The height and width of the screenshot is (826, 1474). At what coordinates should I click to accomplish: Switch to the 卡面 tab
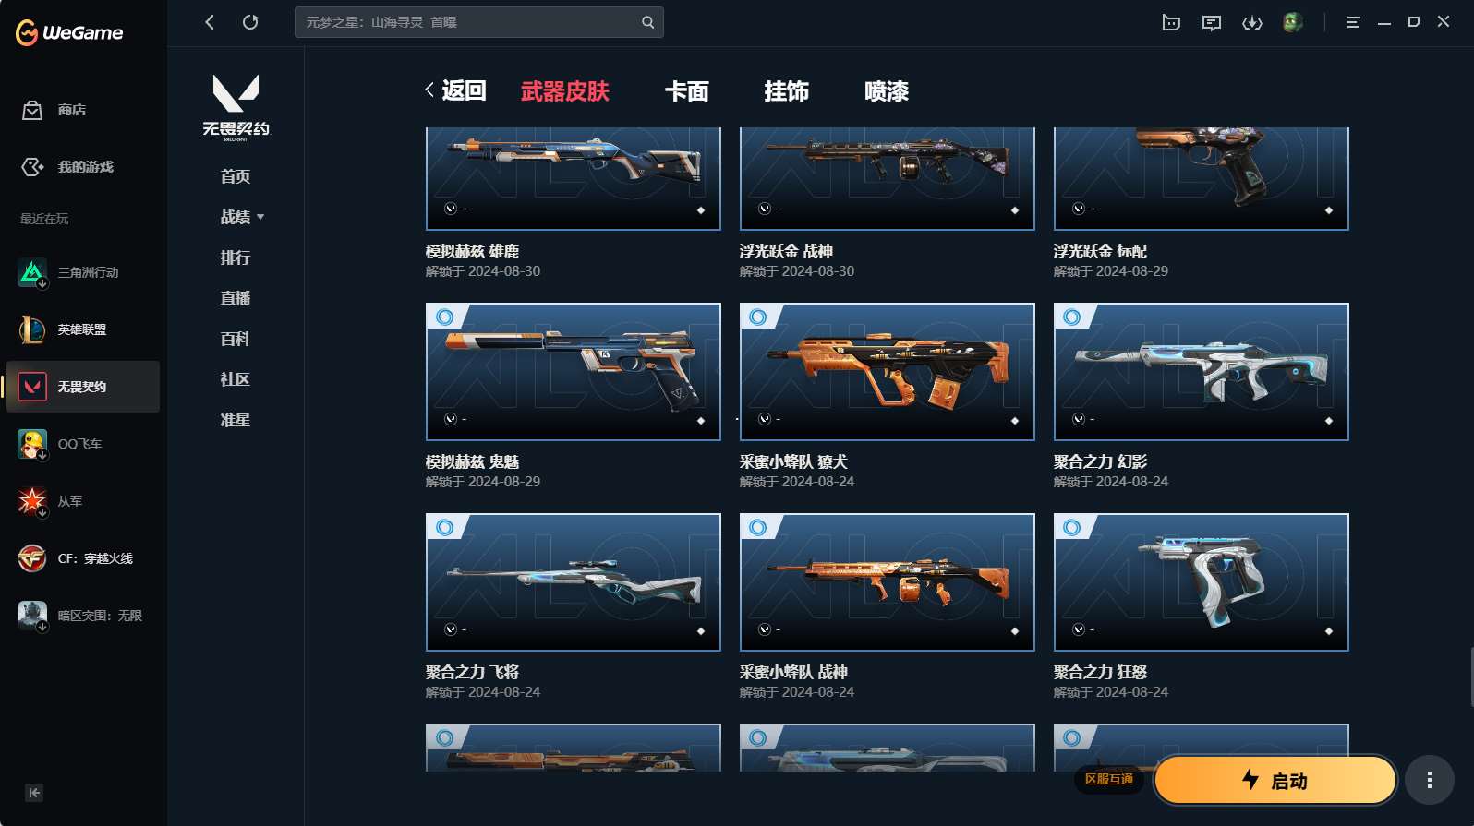click(x=687, y=91)
